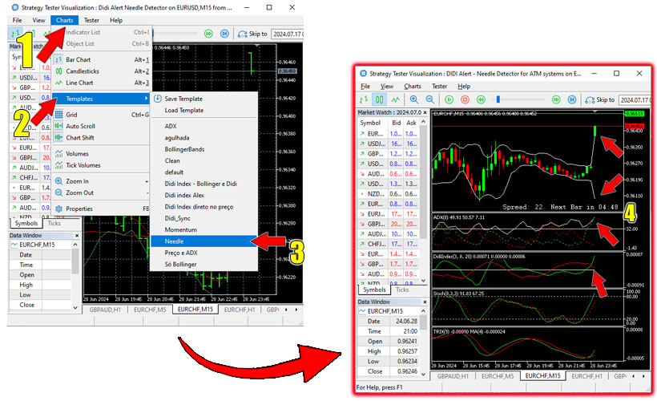
Task: Click blue jump-to-end icon in left window
Action: point(224,34)
